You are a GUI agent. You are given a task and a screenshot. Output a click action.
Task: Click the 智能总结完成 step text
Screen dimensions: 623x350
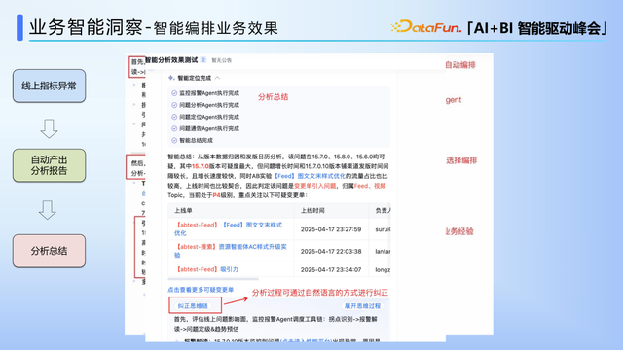point(196,140)
